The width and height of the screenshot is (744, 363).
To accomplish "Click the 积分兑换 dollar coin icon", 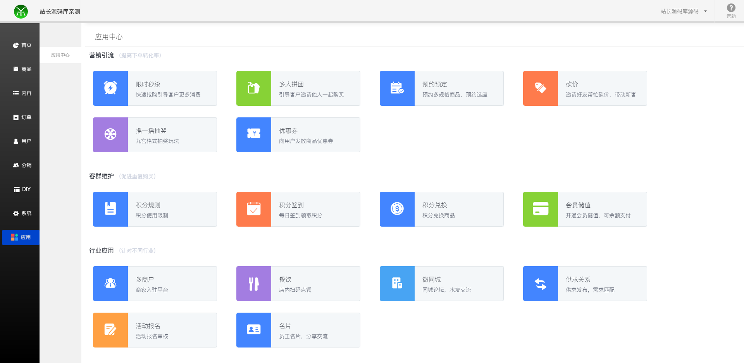I will [397, 209].
